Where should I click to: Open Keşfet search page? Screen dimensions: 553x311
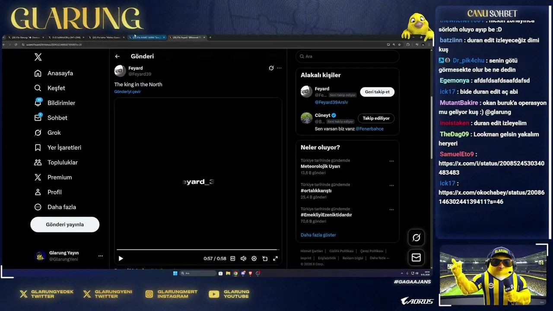click(50, 88)
